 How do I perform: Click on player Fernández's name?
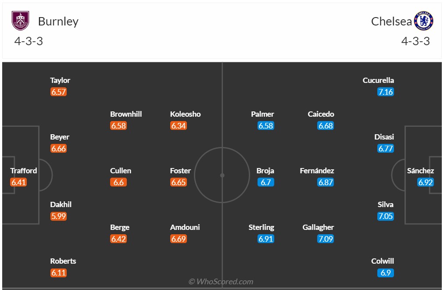[x=317, y=171]
